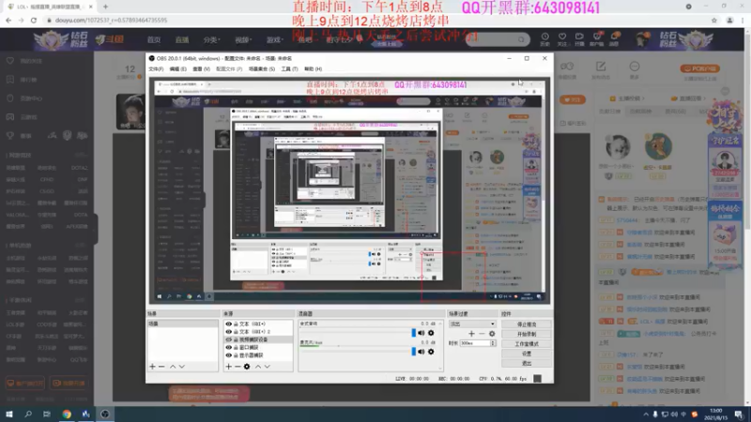Step the transition duration value up
This screenshot has width=751, height=422.
click(493, 341)
